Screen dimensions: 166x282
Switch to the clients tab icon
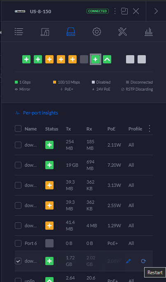point(45,32)
